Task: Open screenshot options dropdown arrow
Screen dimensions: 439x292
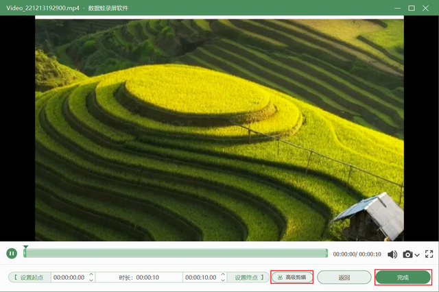Action: click(417, 255)
